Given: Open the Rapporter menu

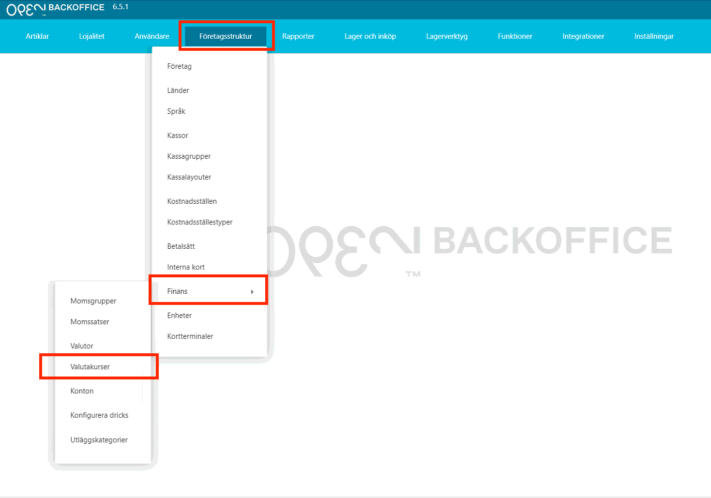Looking at the screenshot, I should tap(298, 36).
